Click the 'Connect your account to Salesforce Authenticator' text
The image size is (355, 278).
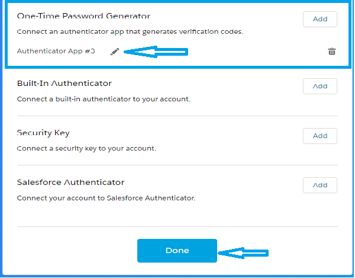pos(106,197)
